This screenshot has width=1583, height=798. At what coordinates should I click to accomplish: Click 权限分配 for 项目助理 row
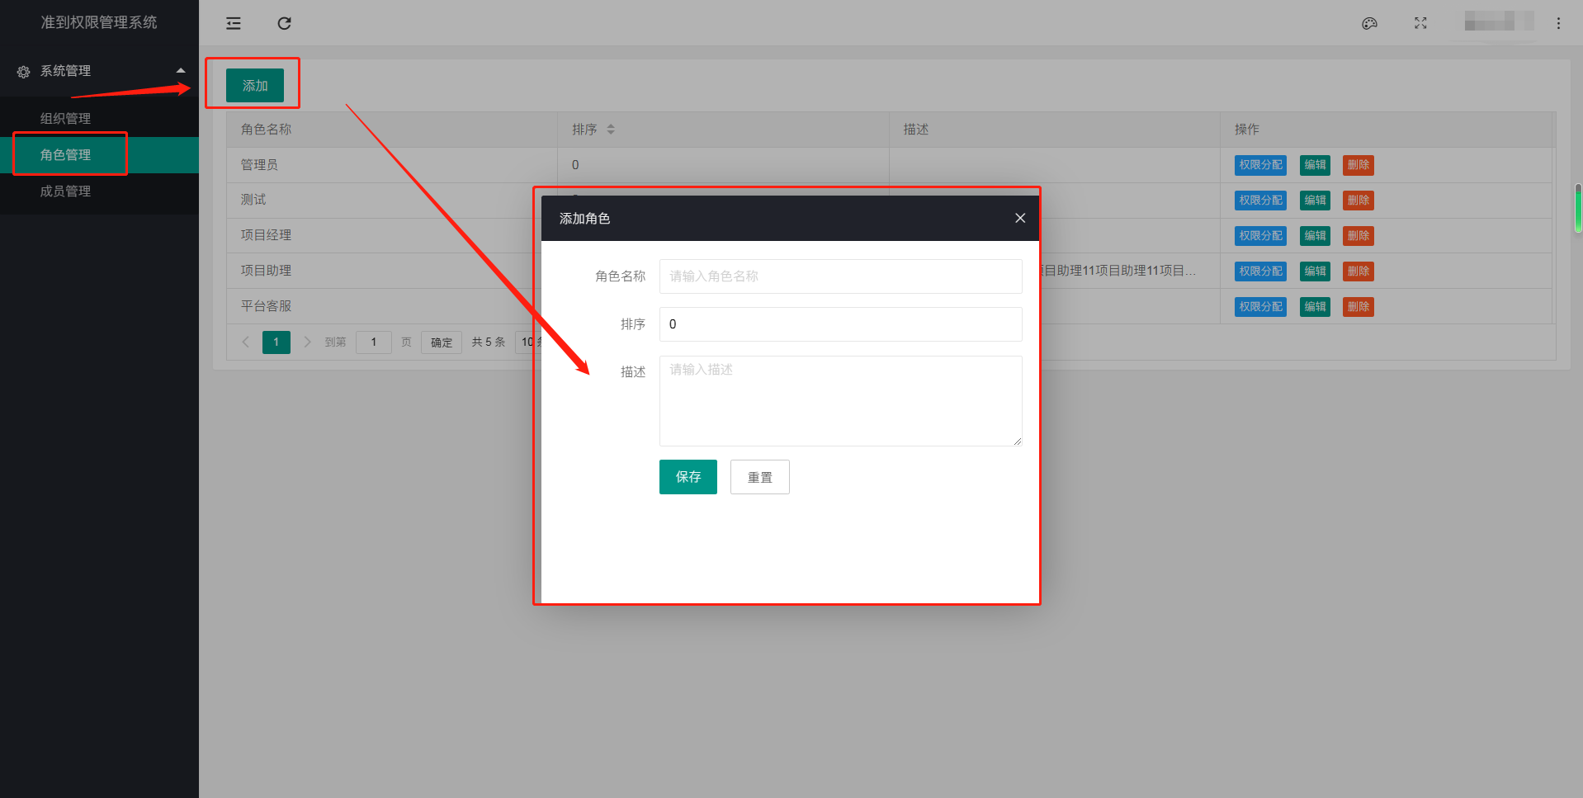[1260, 272]
